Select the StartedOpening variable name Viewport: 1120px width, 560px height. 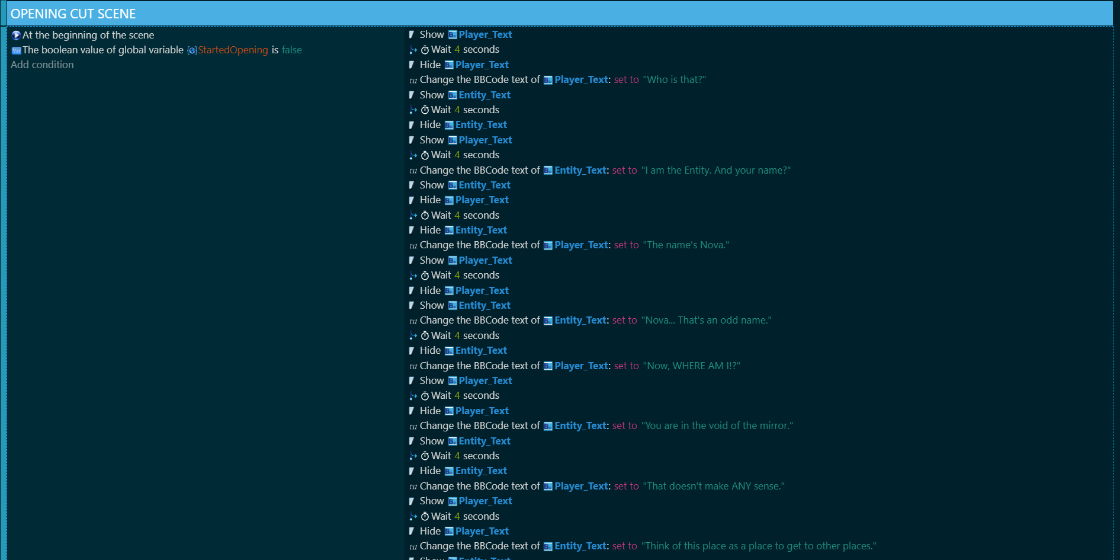tap(233, 50)
